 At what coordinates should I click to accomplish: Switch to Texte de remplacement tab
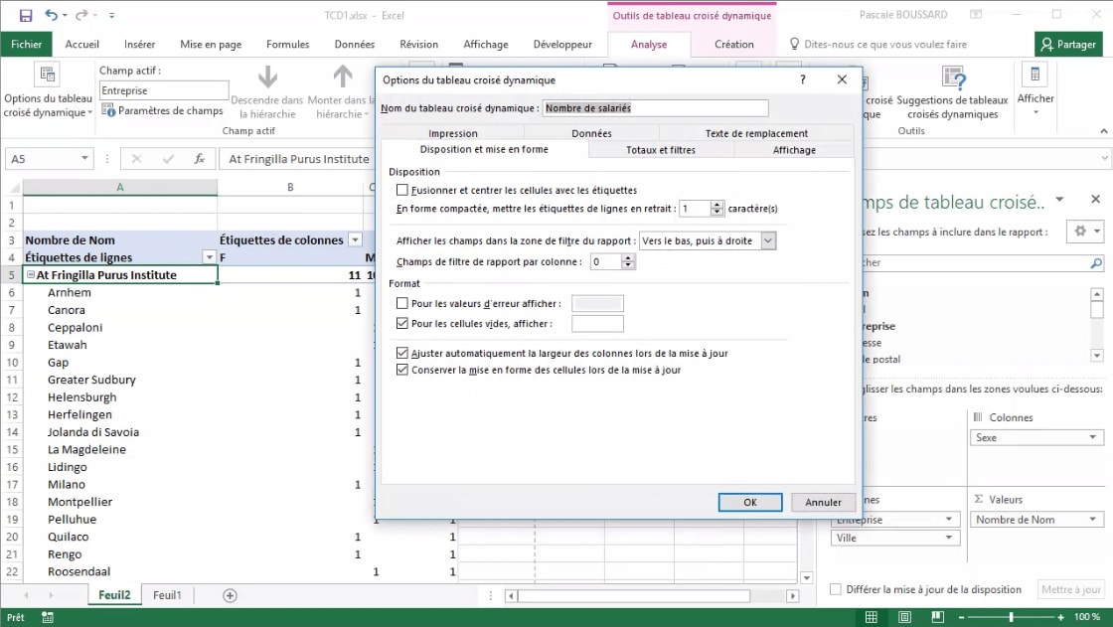click(x=756, y=133)
